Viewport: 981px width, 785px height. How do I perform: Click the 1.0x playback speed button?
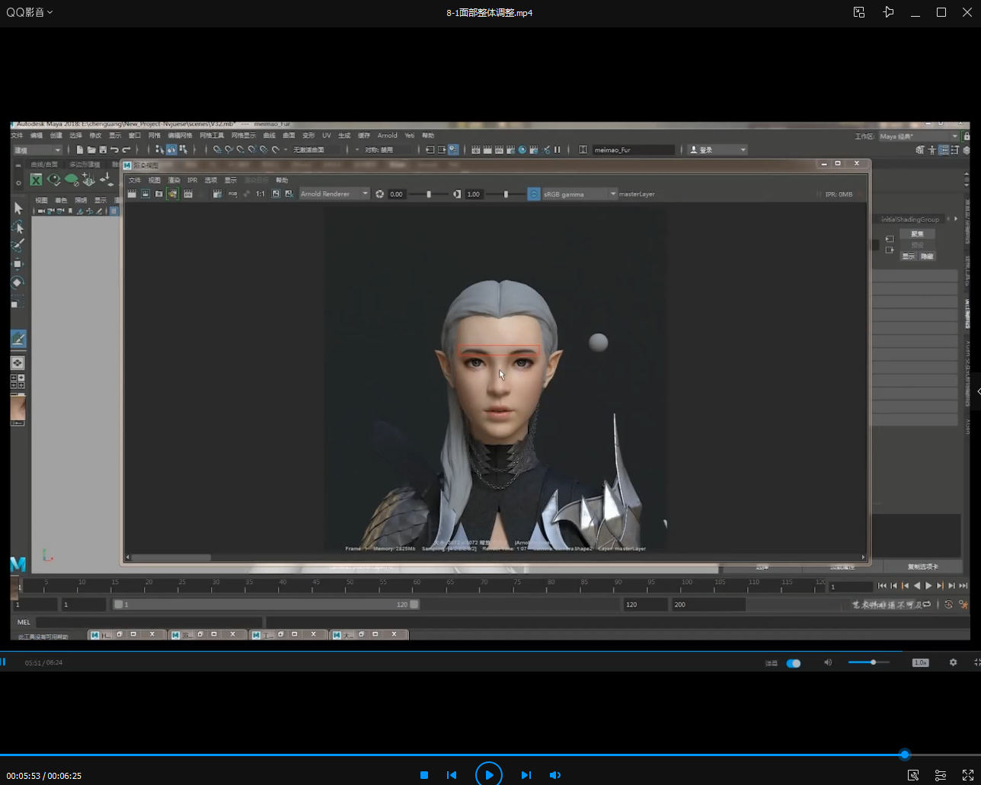click(x=920, y=663)
